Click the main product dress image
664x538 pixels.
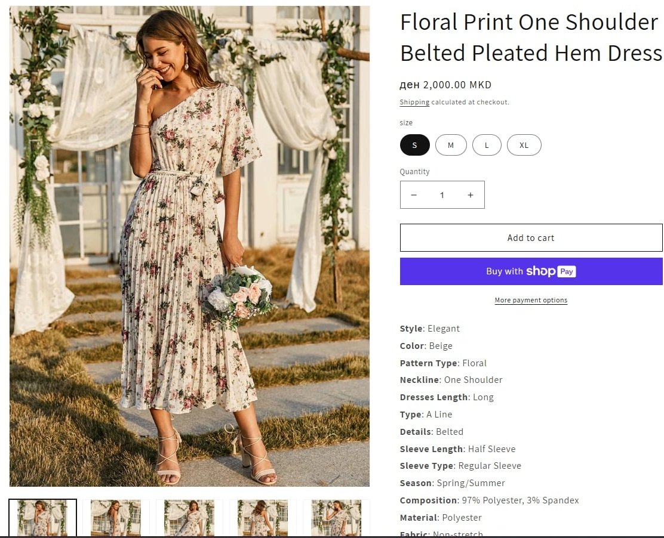(189, 246)
